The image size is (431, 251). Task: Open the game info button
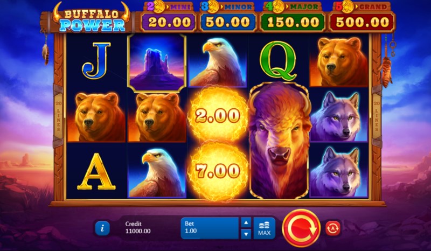(102, 228)
